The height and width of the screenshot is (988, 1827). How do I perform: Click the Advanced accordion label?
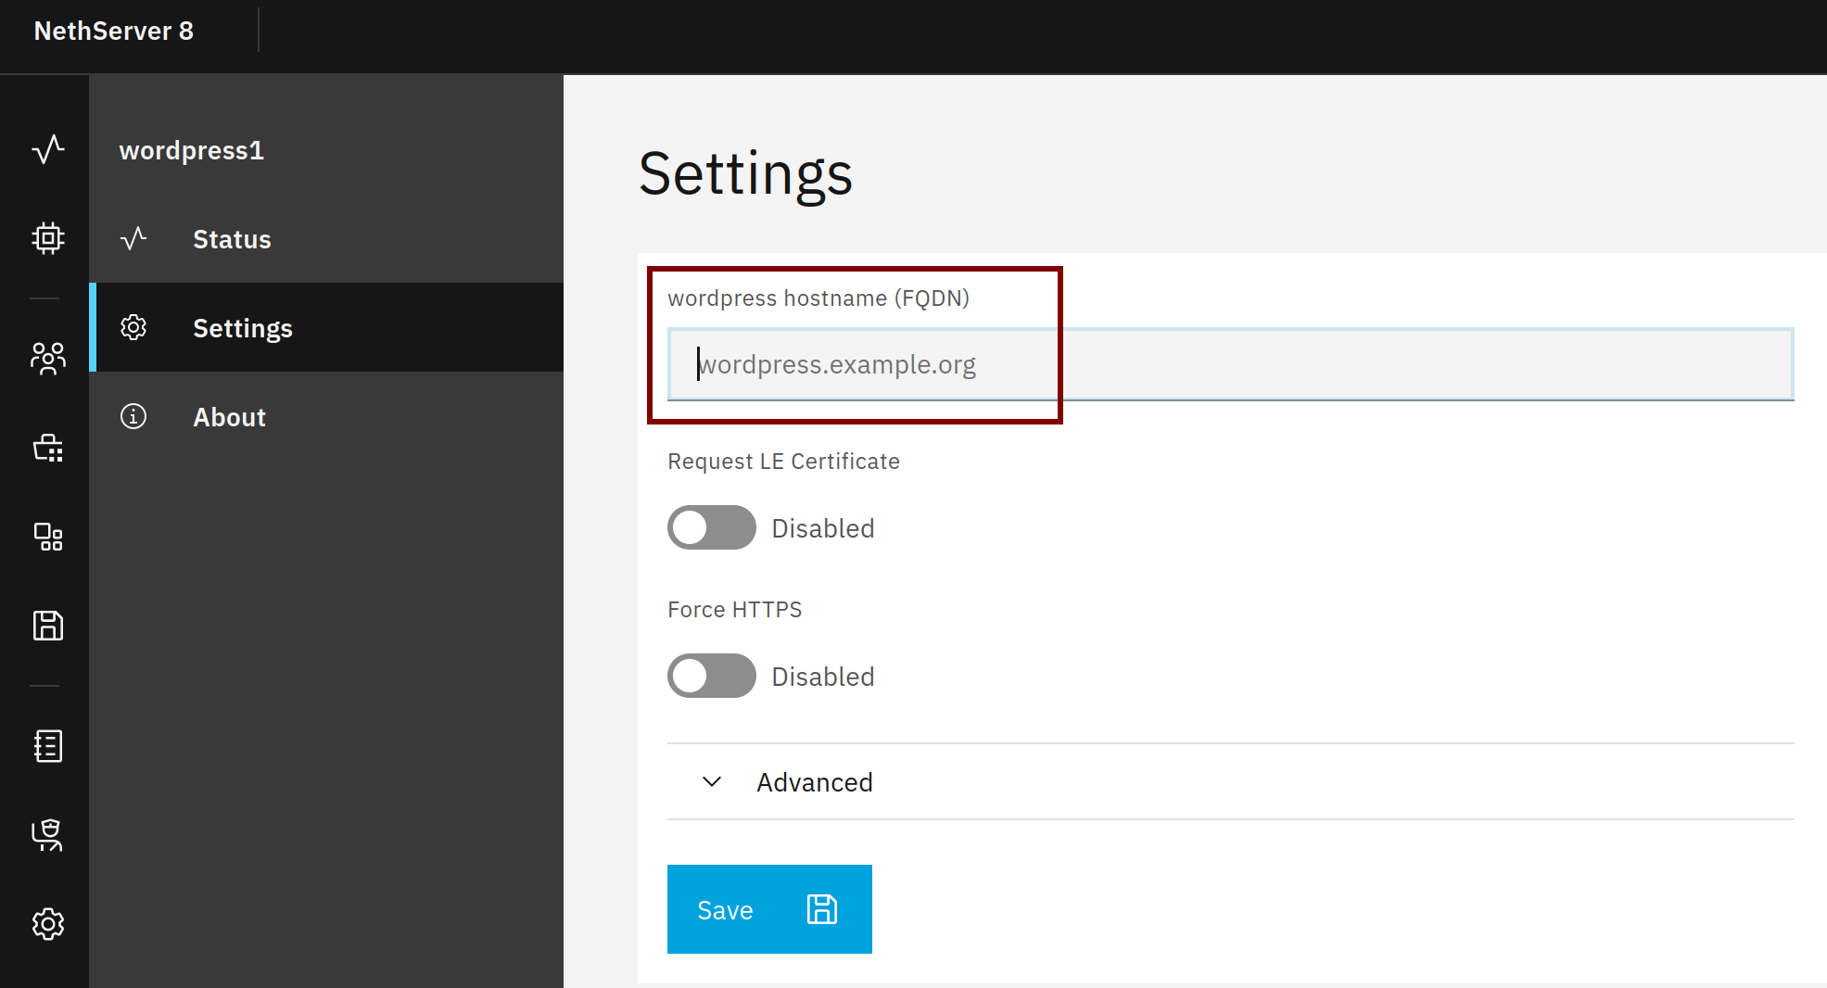pyautogui.click(x=814, y=782)
